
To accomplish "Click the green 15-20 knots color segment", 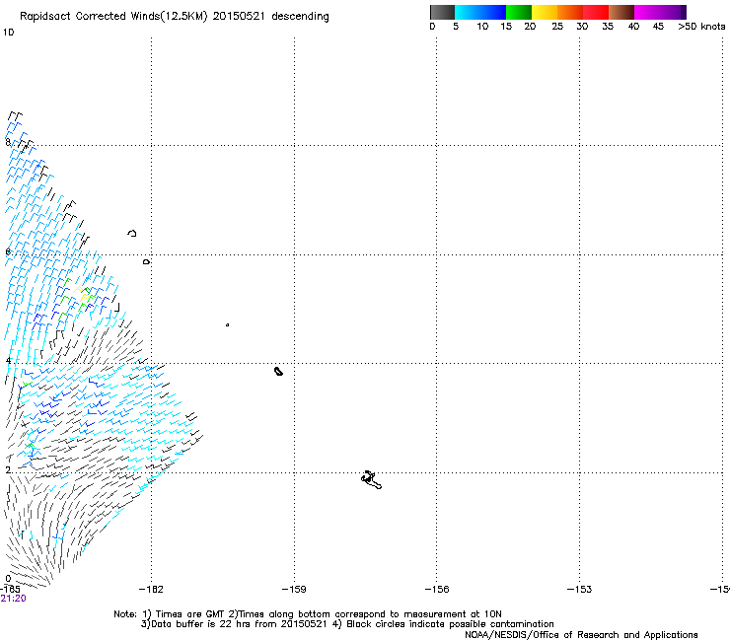I will click(519, 12).
